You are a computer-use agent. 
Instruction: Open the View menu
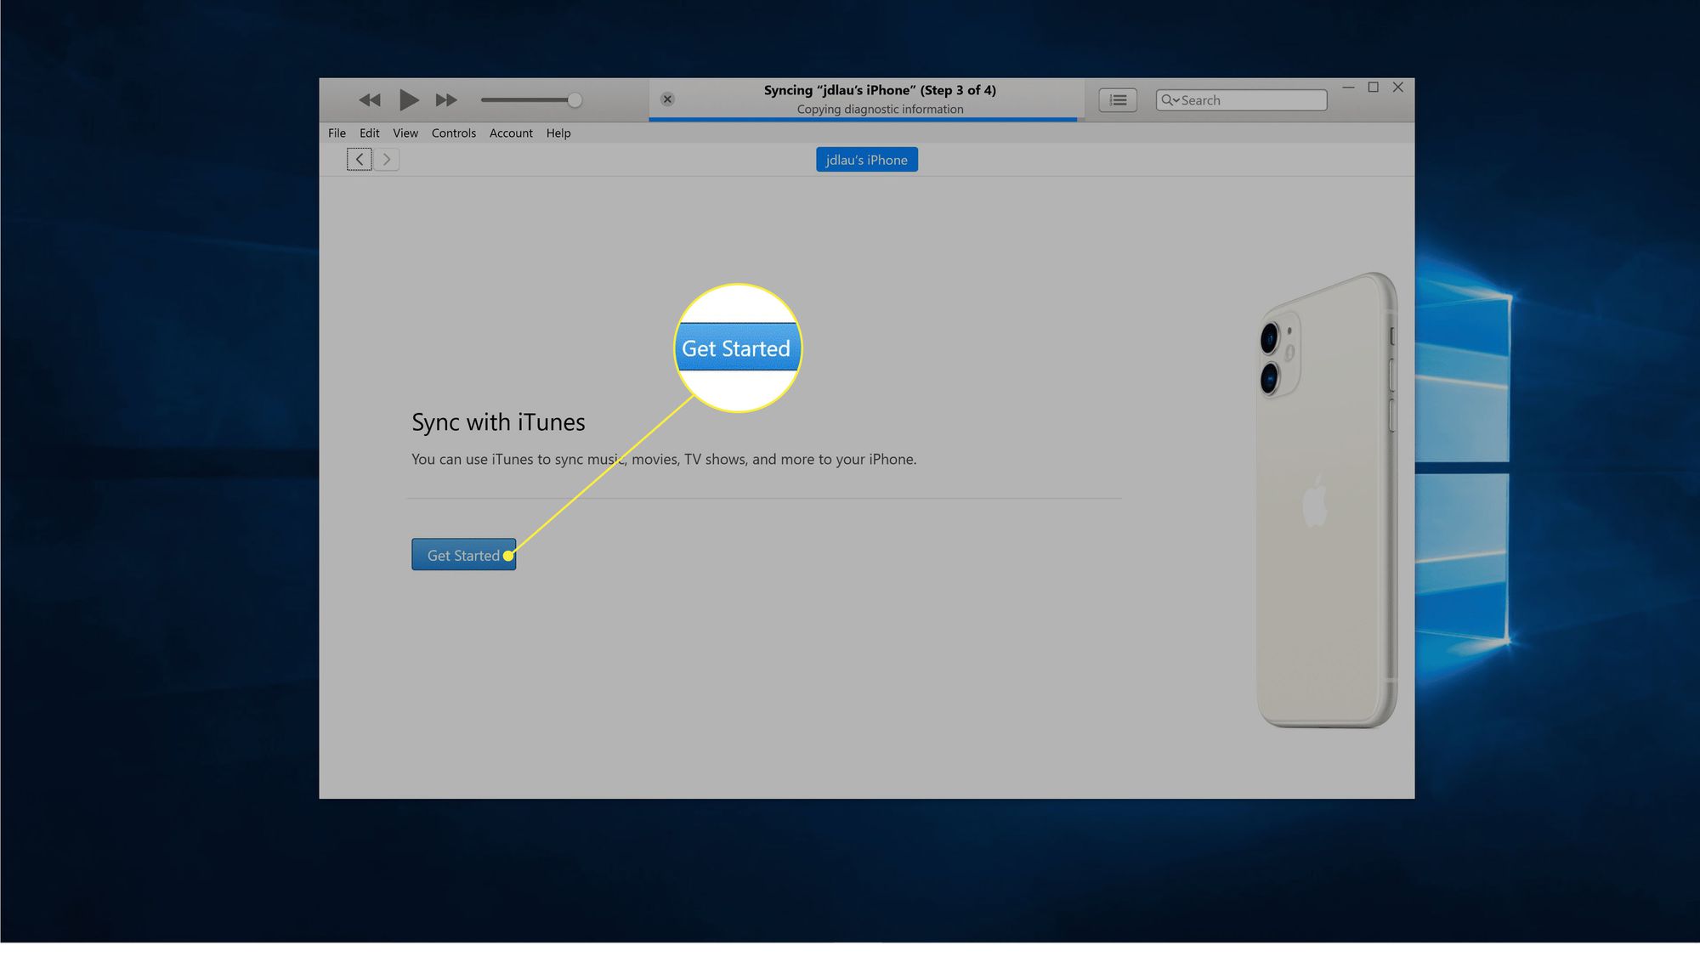point(405,133)
